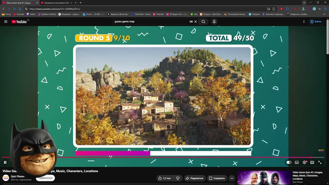Open the Twitch bookmark
Viewport: 329px width, 185px height.
click(31, 14)
